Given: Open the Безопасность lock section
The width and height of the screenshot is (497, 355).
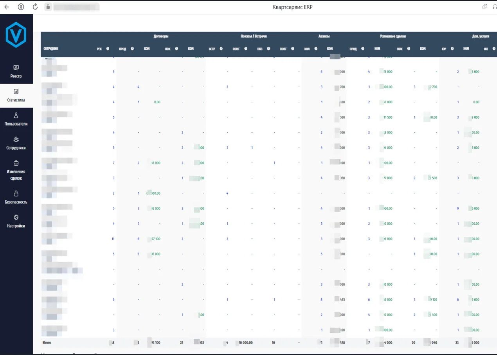Looking at the screenshot, I should (x=16, y=197).
